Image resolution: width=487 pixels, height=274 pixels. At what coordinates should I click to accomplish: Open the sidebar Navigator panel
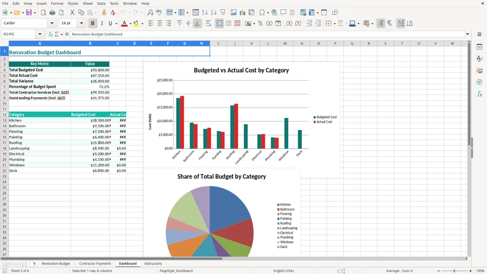coord(479,82)
